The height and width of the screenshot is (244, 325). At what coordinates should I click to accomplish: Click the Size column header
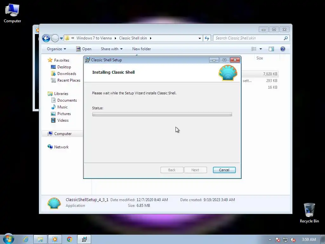click(x=260, y=58)
